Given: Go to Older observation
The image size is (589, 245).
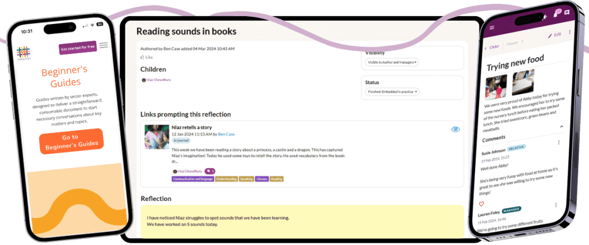Looking at the screenshot, I should 493,47.
